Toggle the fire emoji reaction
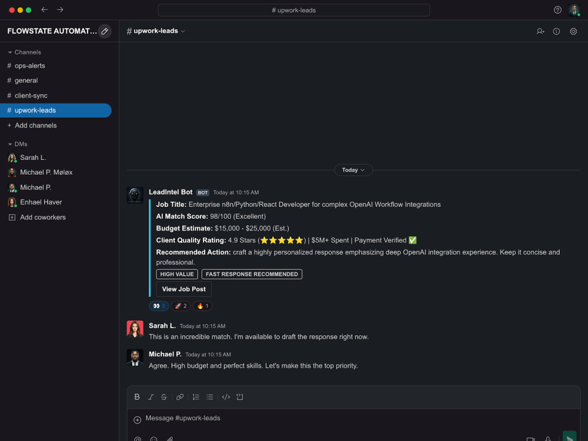The width and height of the screenshot is (588, 441). (202, 306)
